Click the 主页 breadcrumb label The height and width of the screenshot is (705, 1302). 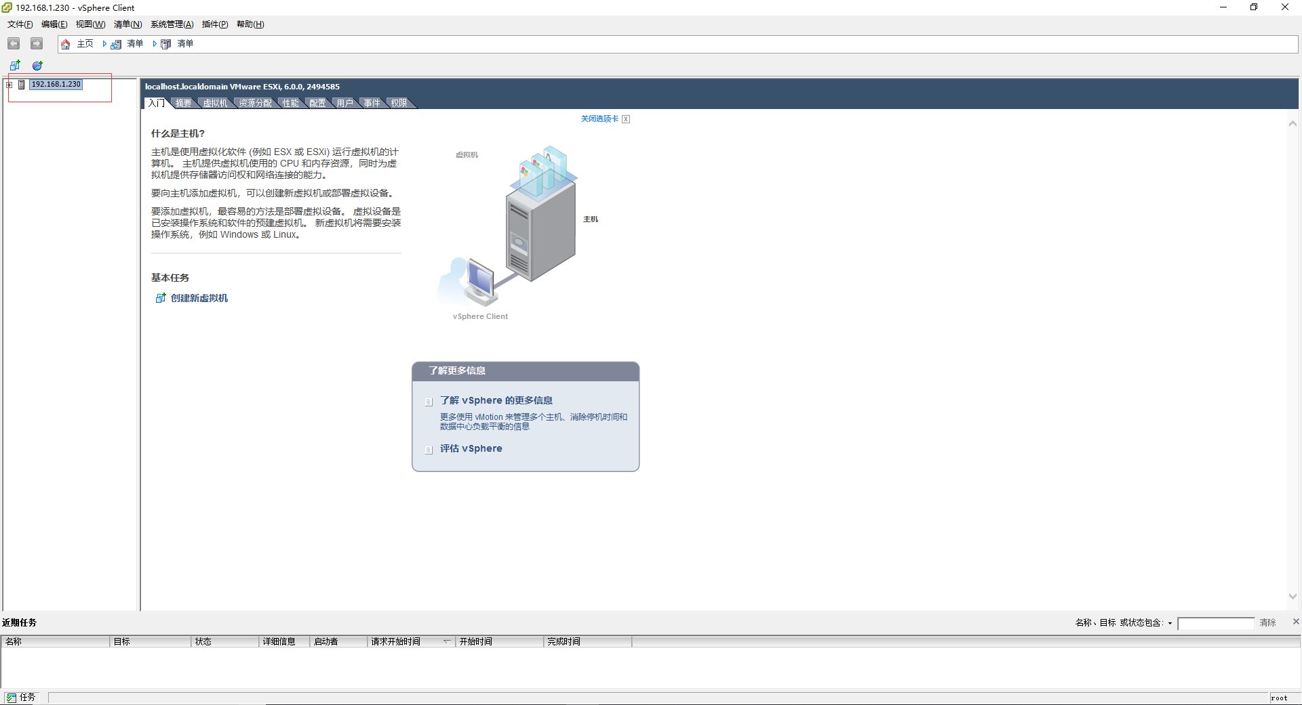click(x=85, y=44)
